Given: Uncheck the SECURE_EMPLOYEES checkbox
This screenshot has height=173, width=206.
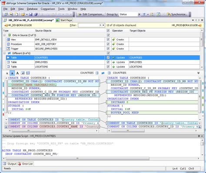Looking at the screenshot, I should [x=108, y=49].
